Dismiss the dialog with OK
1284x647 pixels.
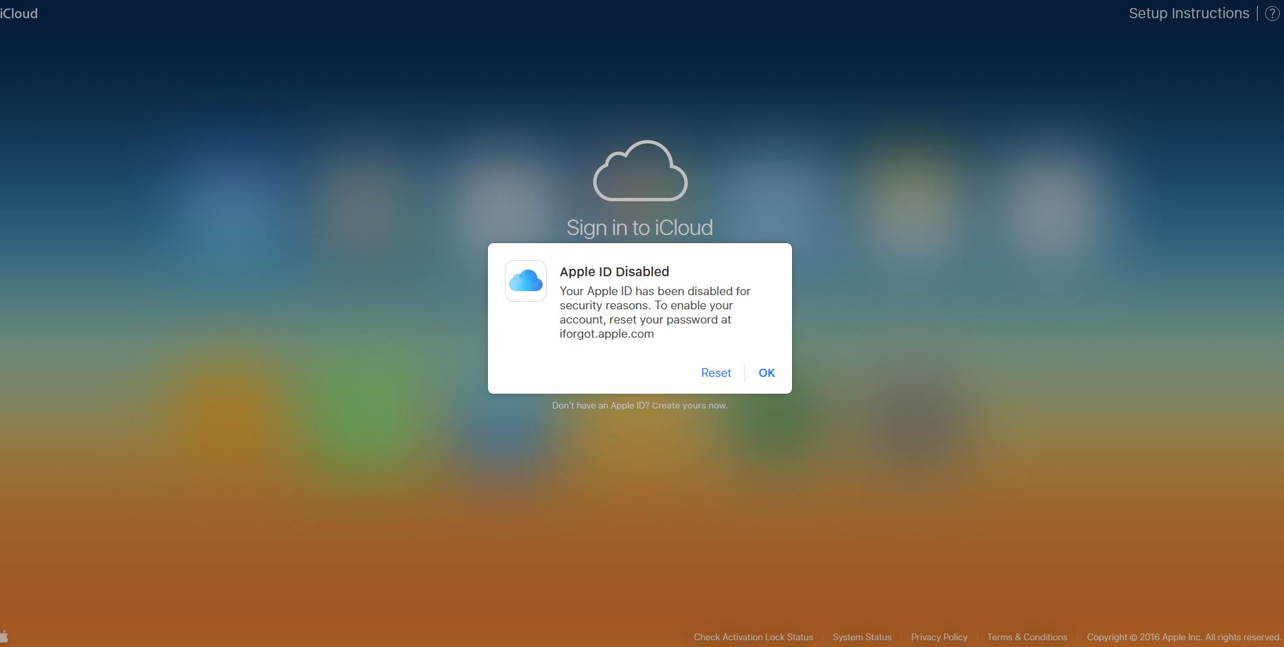click(x=766, y=373)
